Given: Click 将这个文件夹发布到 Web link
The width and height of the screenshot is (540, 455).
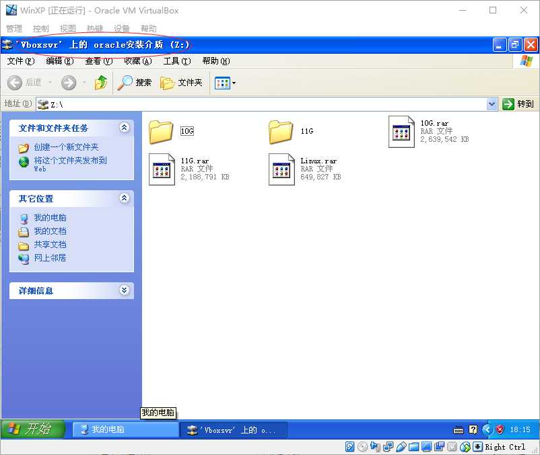Looking at the screenshot, I should 70,164.
